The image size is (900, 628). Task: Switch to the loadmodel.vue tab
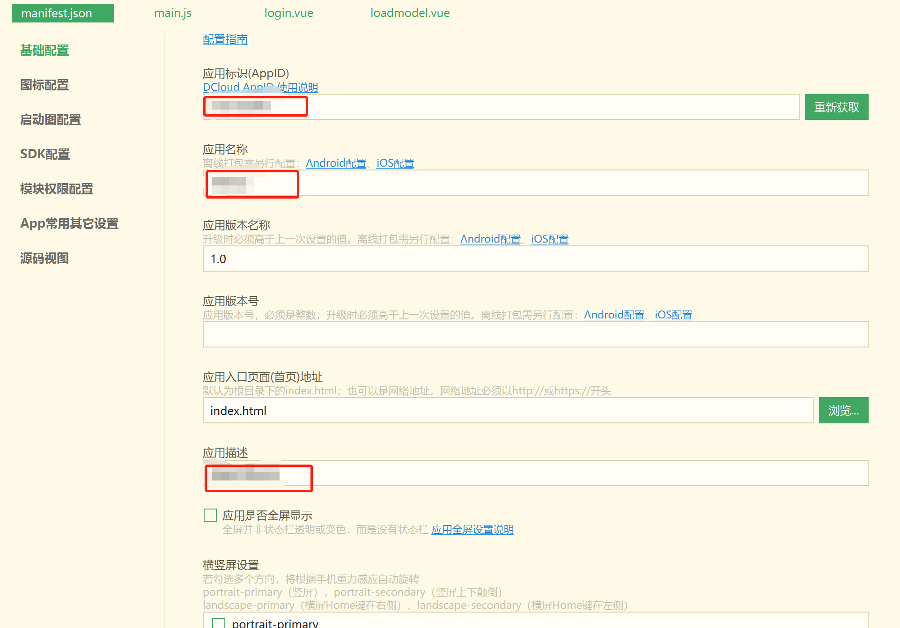(410, 13)
